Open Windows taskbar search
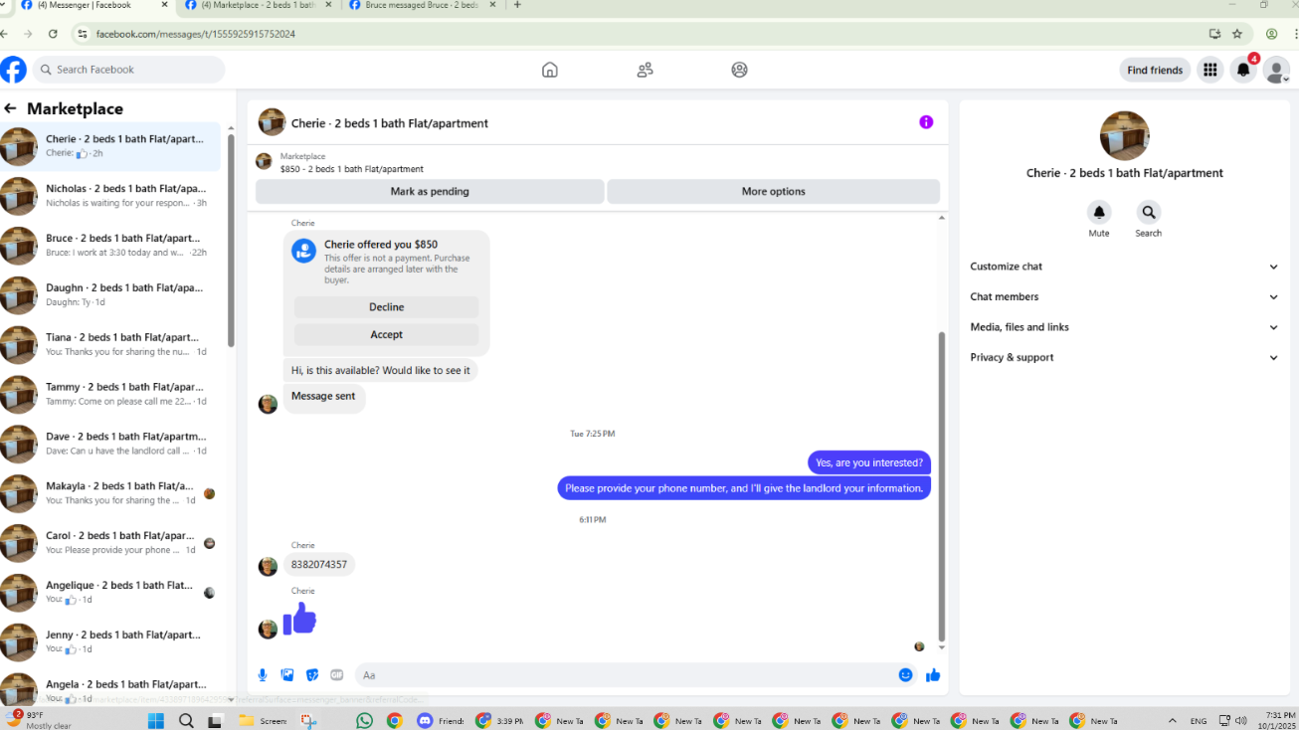This screenshot has width=1299, height=730. click(x=186, y=720)
